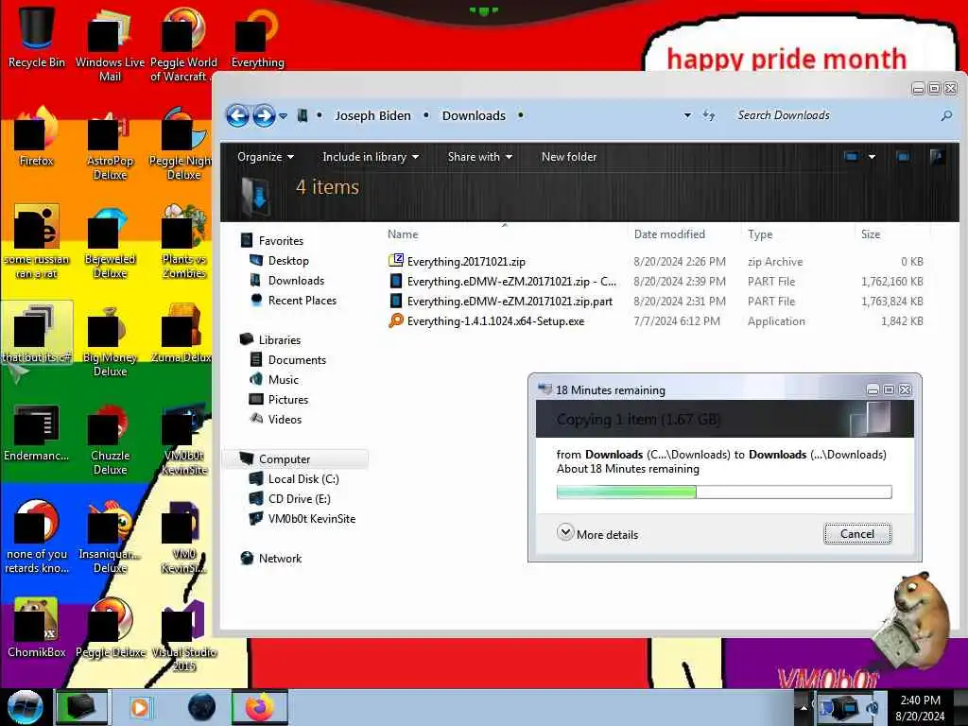The width and height of the screenshot is (968, 726).
Task: Select Peggle Deluxe desktop icon
Action: click(110, 628)
